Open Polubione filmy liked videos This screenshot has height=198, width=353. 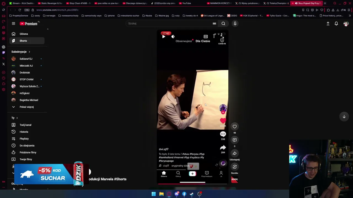27,152
